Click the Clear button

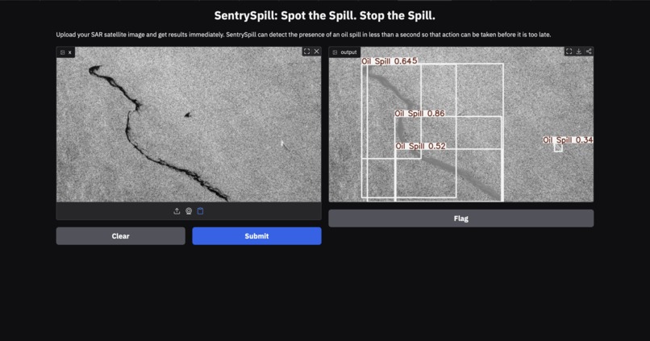tap(121, 235)
